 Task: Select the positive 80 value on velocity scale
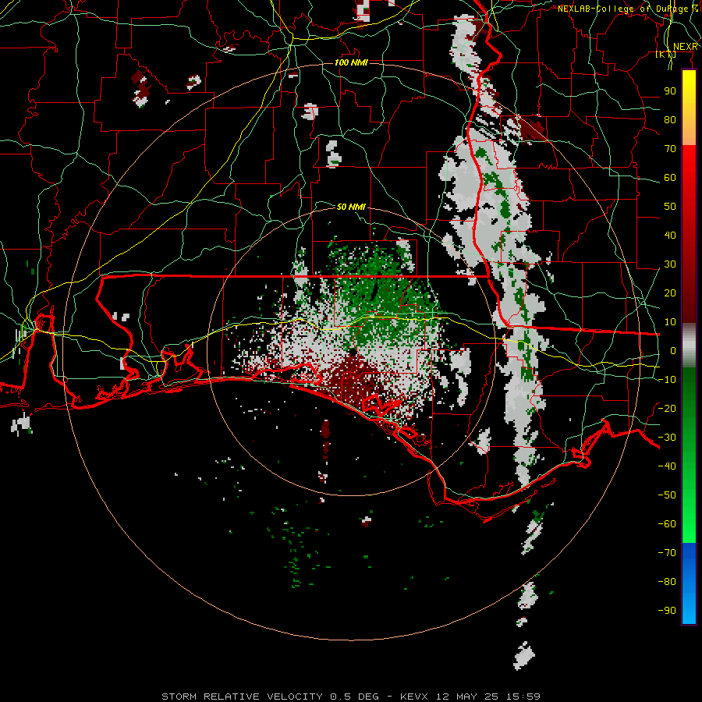[670, 119]
